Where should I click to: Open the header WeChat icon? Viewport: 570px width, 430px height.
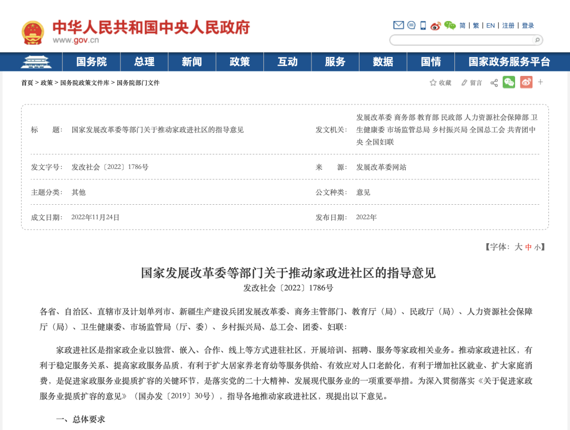450,25
